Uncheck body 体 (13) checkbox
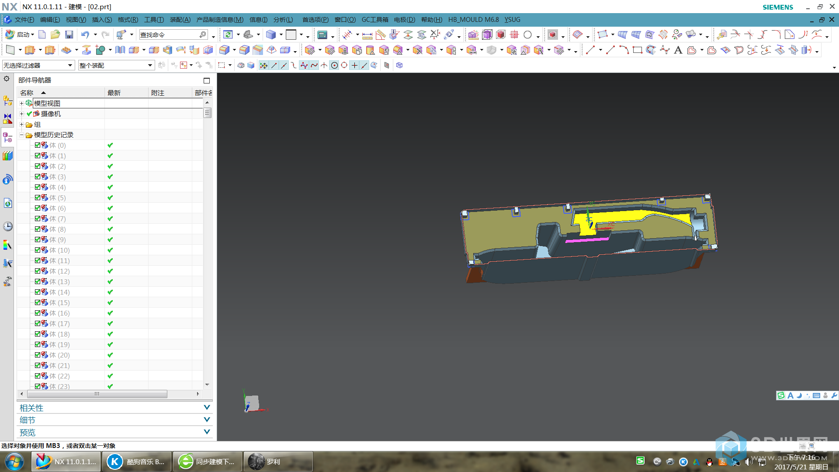 (x=38, y=281)
